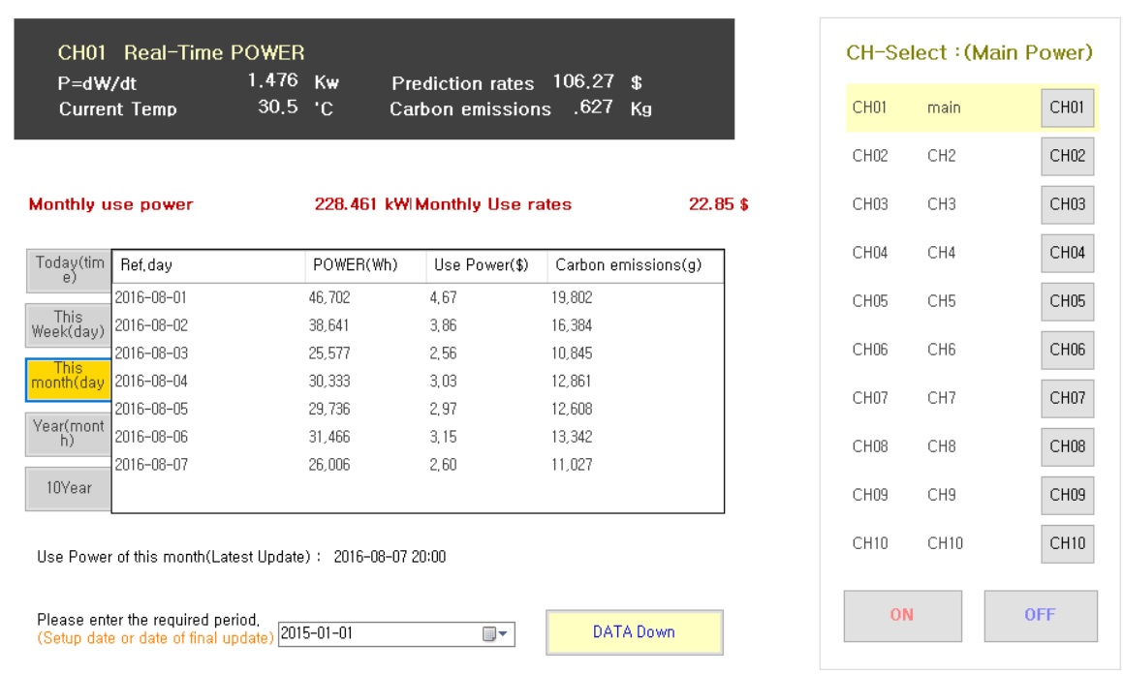
Task: Choose the CH04 channel button
Action: coord(1067,253)
